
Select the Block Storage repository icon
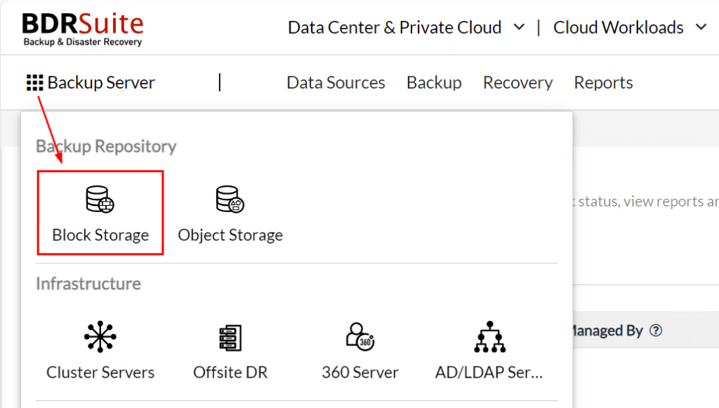click(100, 199)
